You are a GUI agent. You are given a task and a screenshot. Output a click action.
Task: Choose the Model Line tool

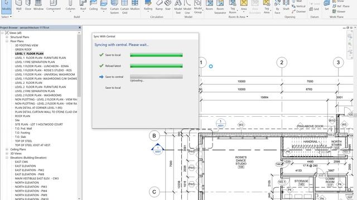point(187,7)
